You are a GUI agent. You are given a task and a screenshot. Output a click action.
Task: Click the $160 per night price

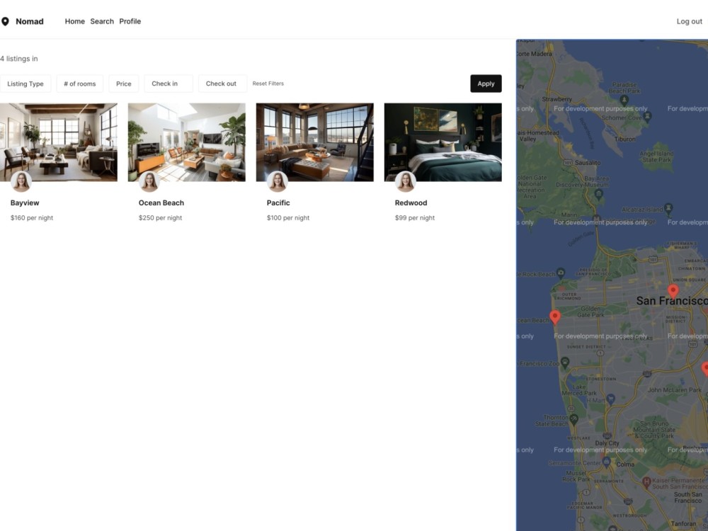click(x=32, y=217)
